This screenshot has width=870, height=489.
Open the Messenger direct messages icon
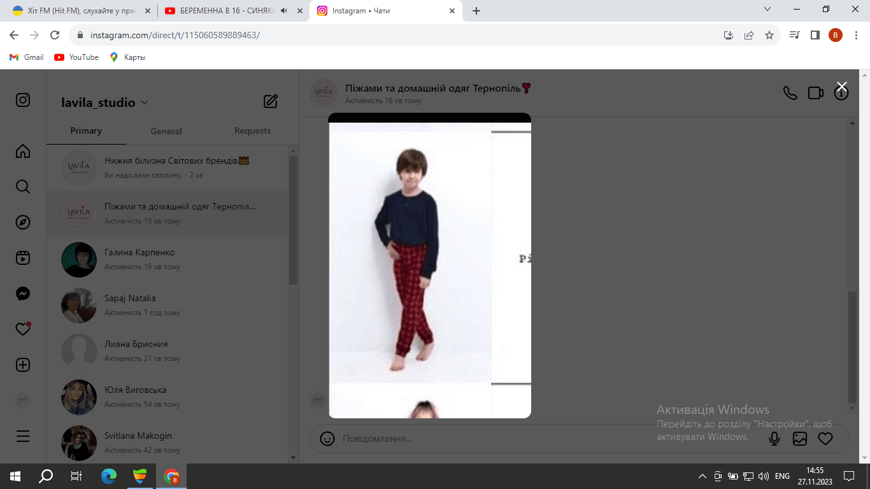click(23, 294)
